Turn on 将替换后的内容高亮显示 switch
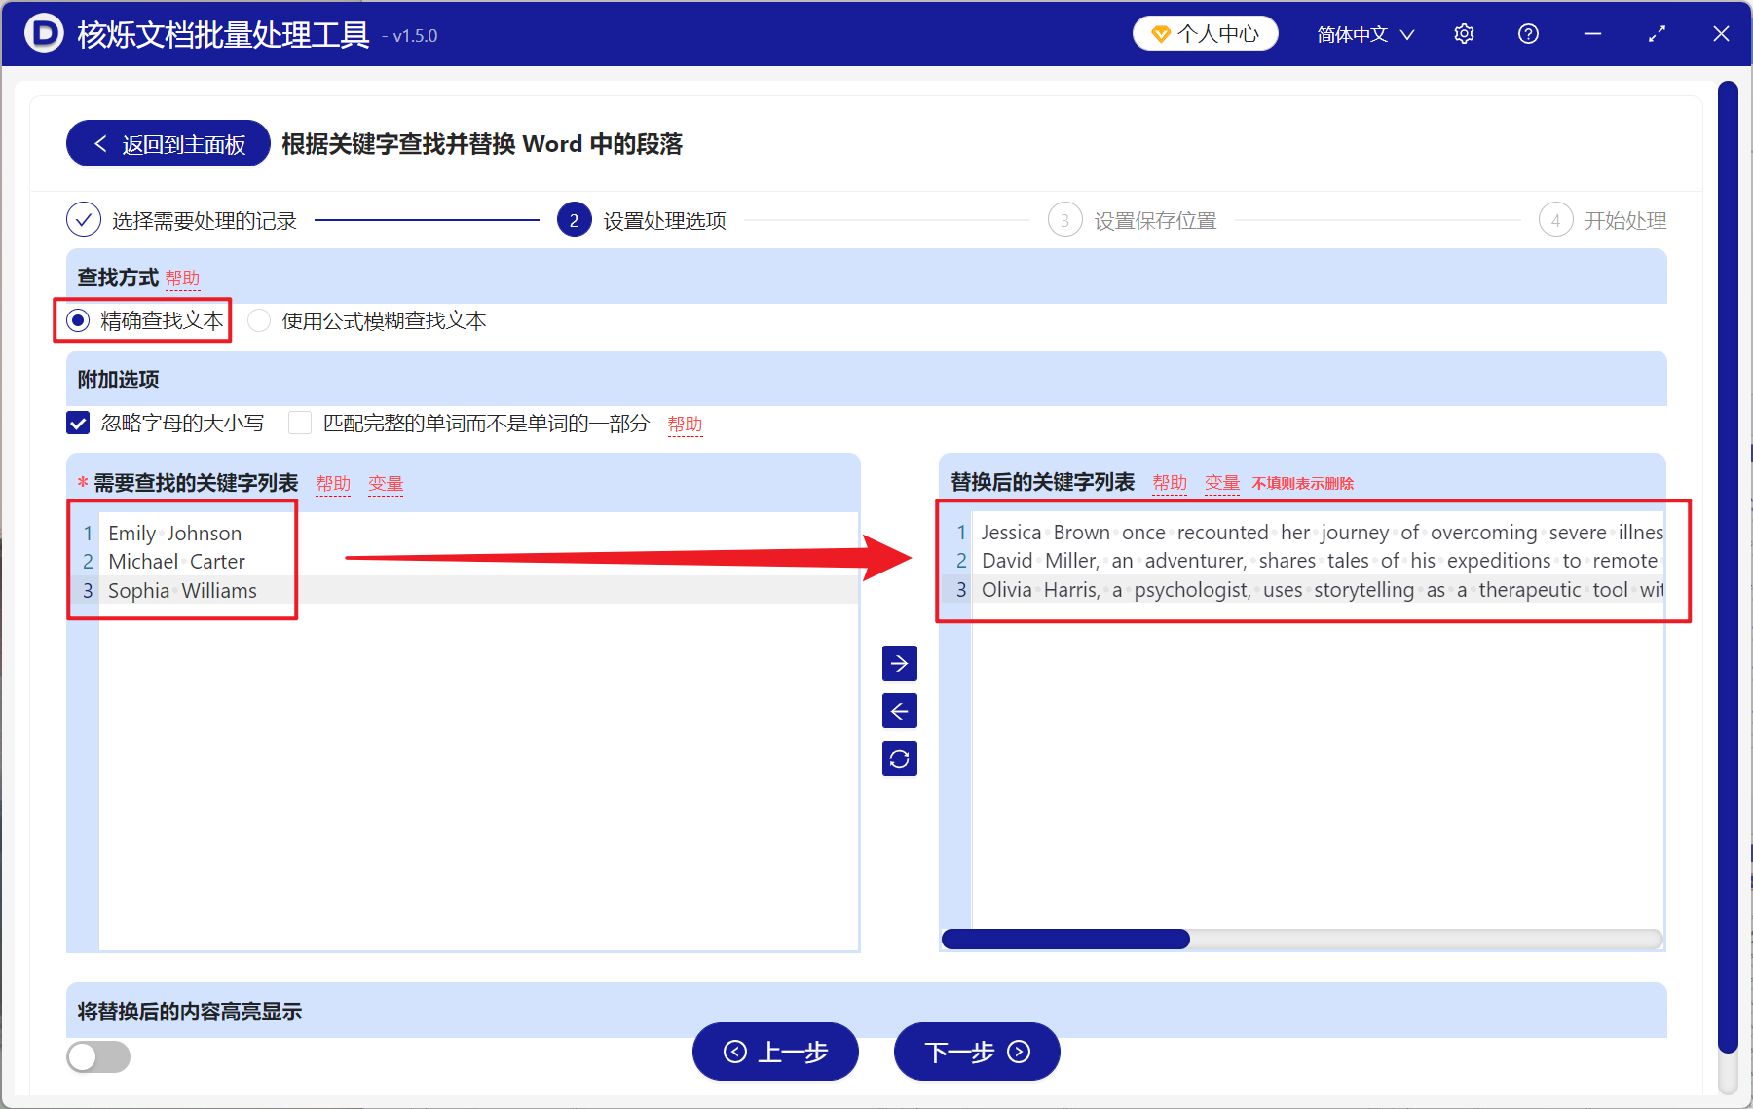Screen dimensions: 1753x1109 (x=97, y=1056)
